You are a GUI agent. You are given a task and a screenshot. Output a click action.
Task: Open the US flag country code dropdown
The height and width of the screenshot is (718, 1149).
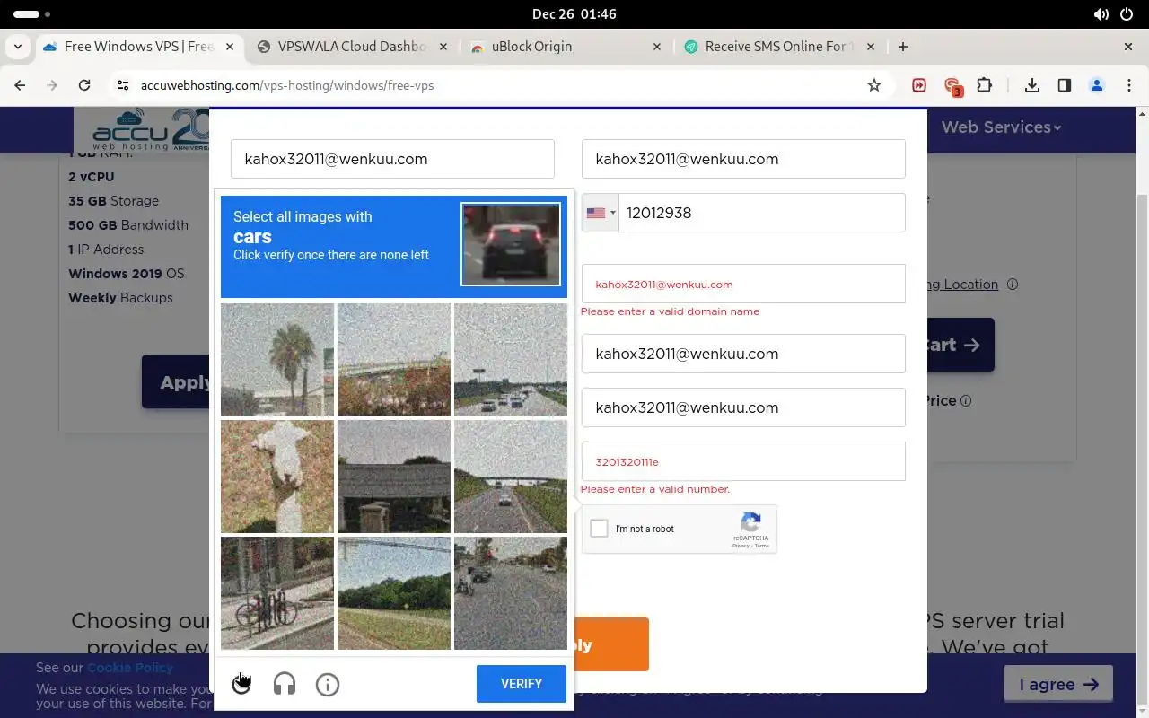tap(601, 213)
